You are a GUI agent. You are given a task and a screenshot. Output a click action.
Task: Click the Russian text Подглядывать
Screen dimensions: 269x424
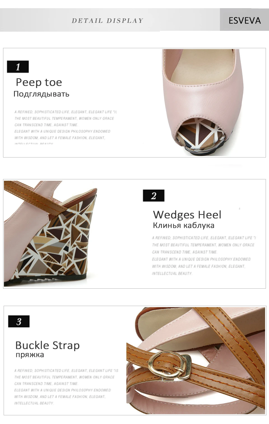tap(41, 94)
